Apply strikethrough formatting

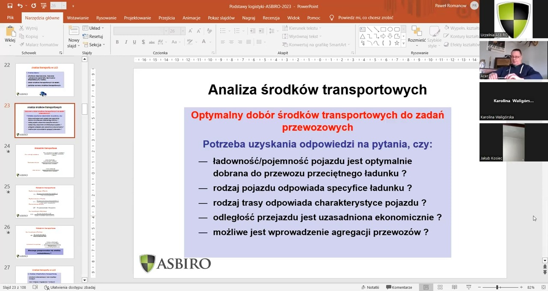151,42
